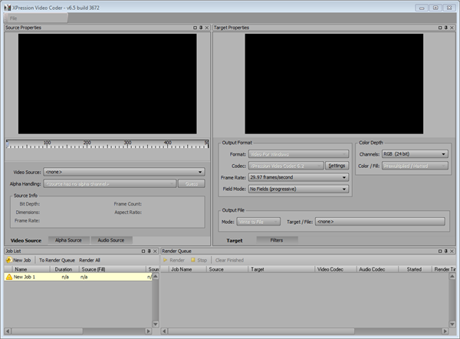The height and width of the screenshot is (339, 460).
Task: Close the Render Queue panel
Action: [x=452, y=252]
